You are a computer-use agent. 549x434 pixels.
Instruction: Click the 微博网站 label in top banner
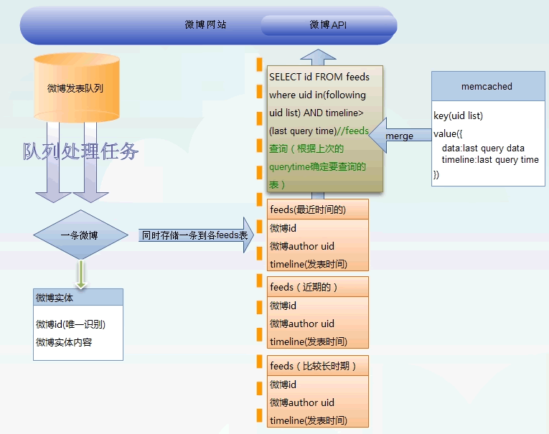click(205, 24)
